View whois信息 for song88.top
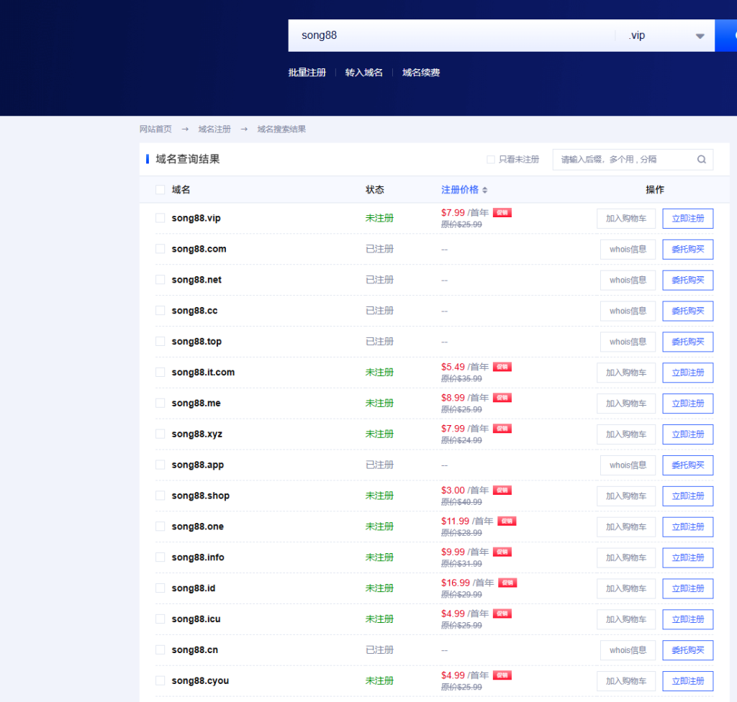Viewport: 737px width, 702px height. click(628, 342)
